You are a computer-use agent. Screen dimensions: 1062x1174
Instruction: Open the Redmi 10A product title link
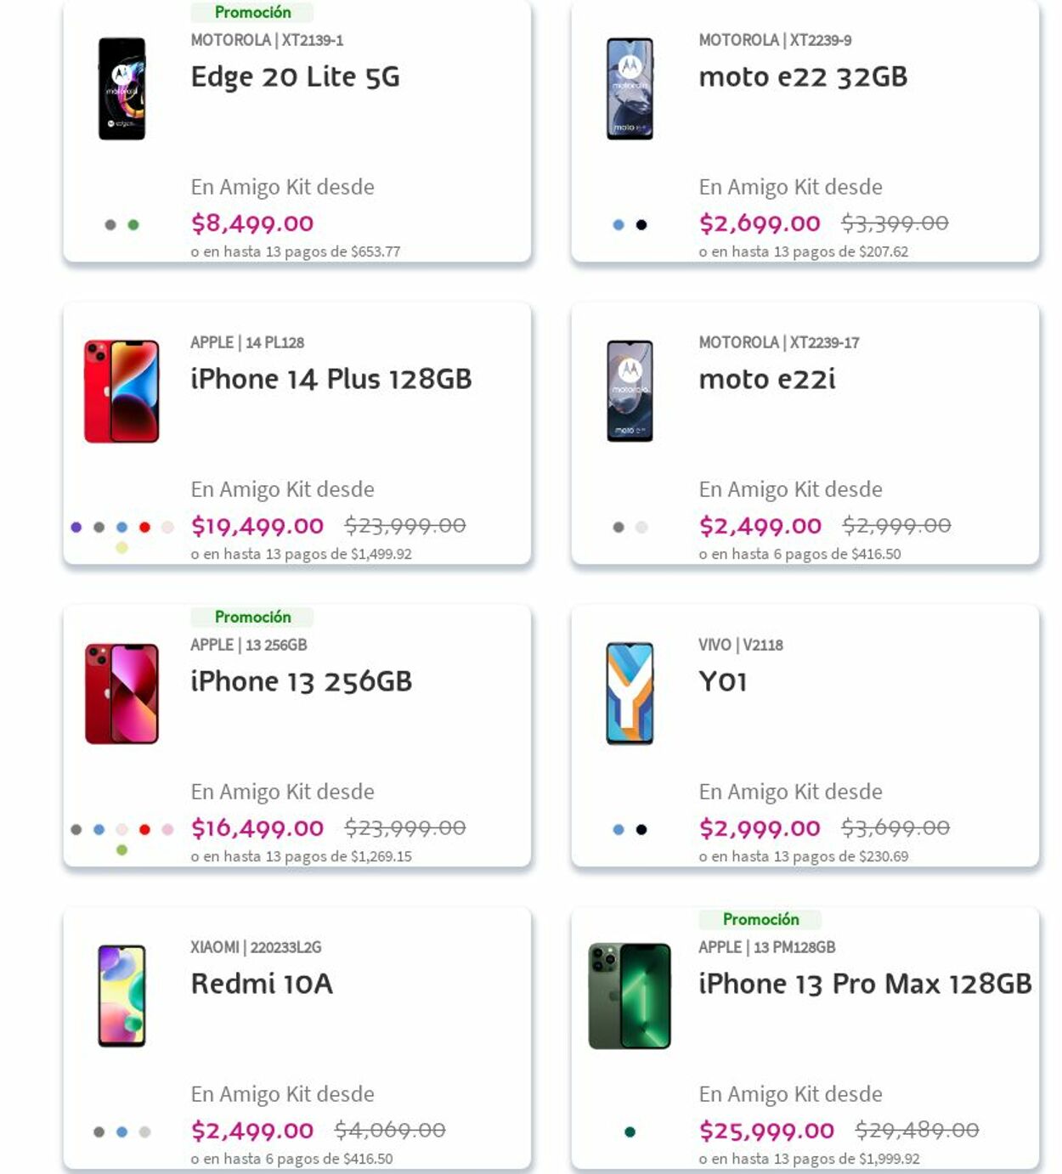coord(262,984)
